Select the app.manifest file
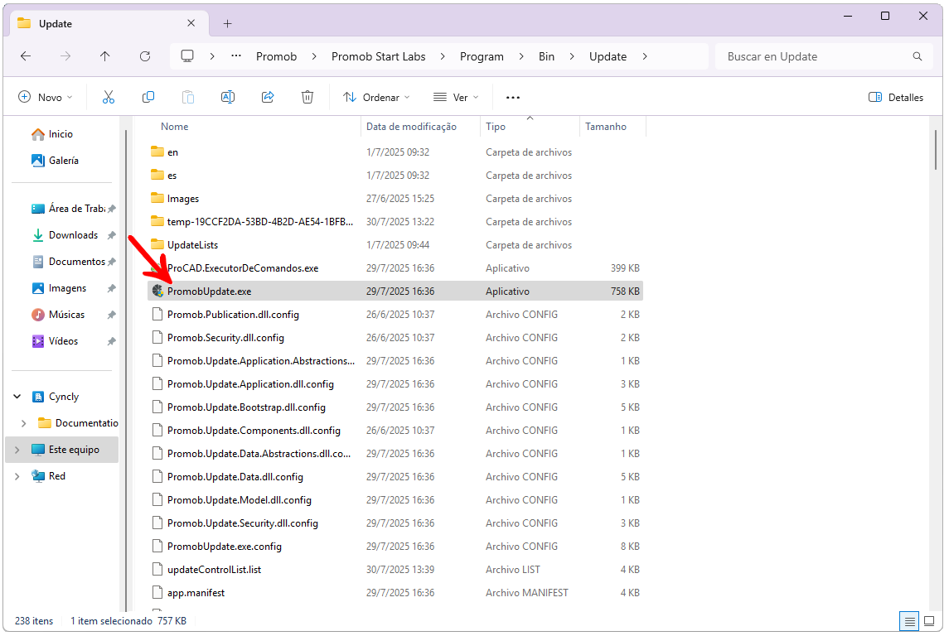The height and width of the screenshot is (636, 944). tap(395, 593)
